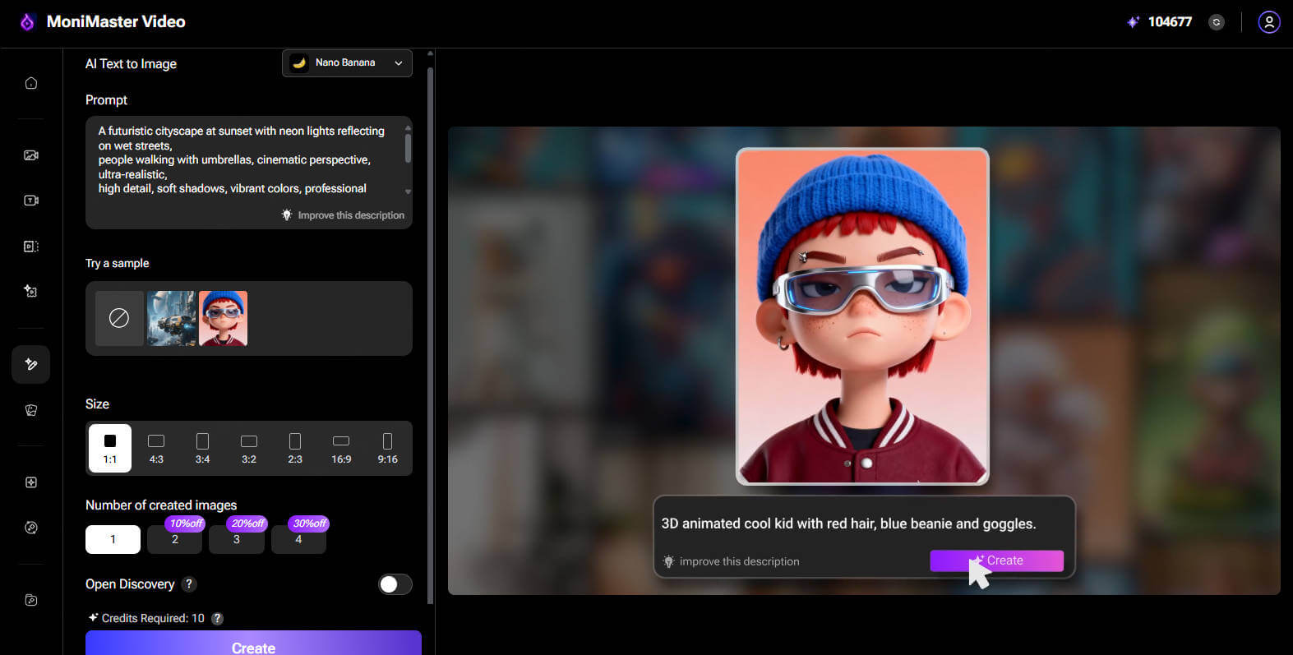Click improve this description in preview box
1293x655 pixels.
pyautogui.click(x=740, y=561)
